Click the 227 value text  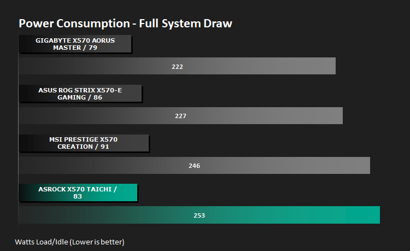point(181,116)
